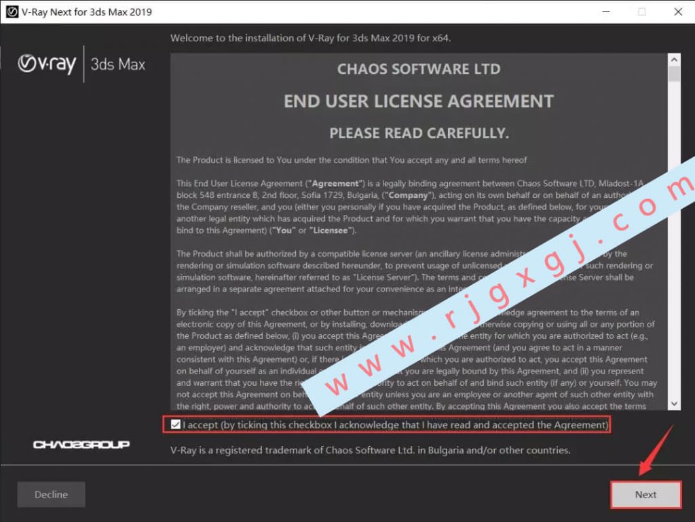Click the welcome to installation message

(x=310, y=38)
